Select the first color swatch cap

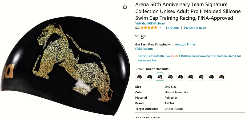(x=139, y=77)
